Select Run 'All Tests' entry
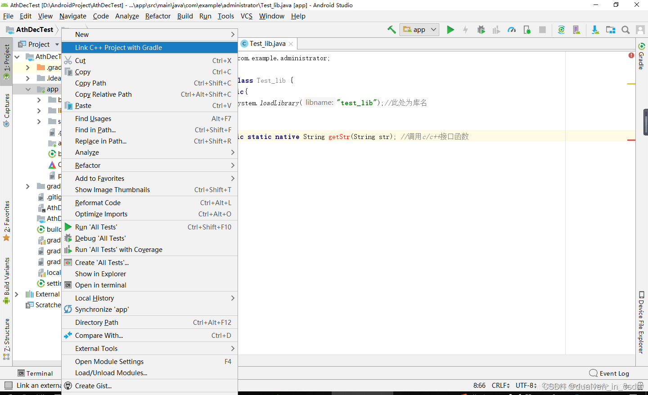648x395 pixels. [149, 227]
